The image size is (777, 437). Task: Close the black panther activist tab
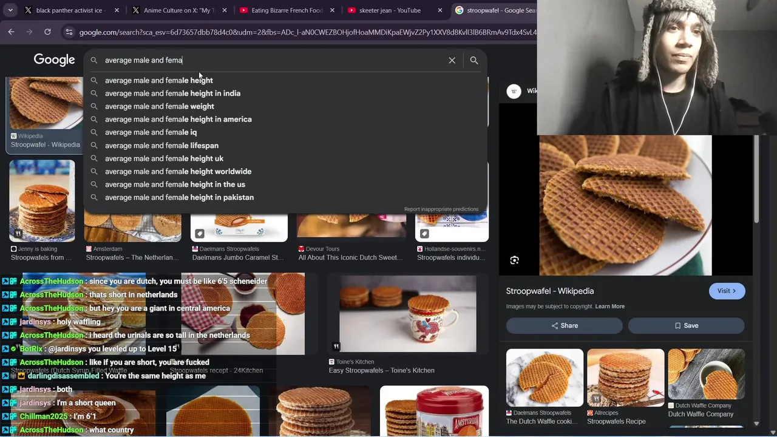point(117,10)
